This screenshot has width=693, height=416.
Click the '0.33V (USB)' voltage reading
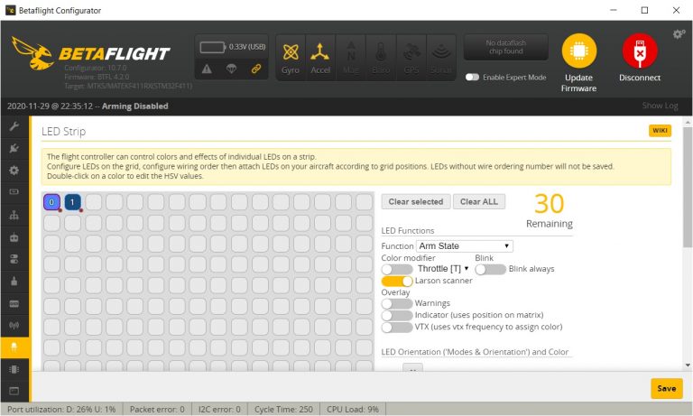pyautogui.click(x=247, y=46)
